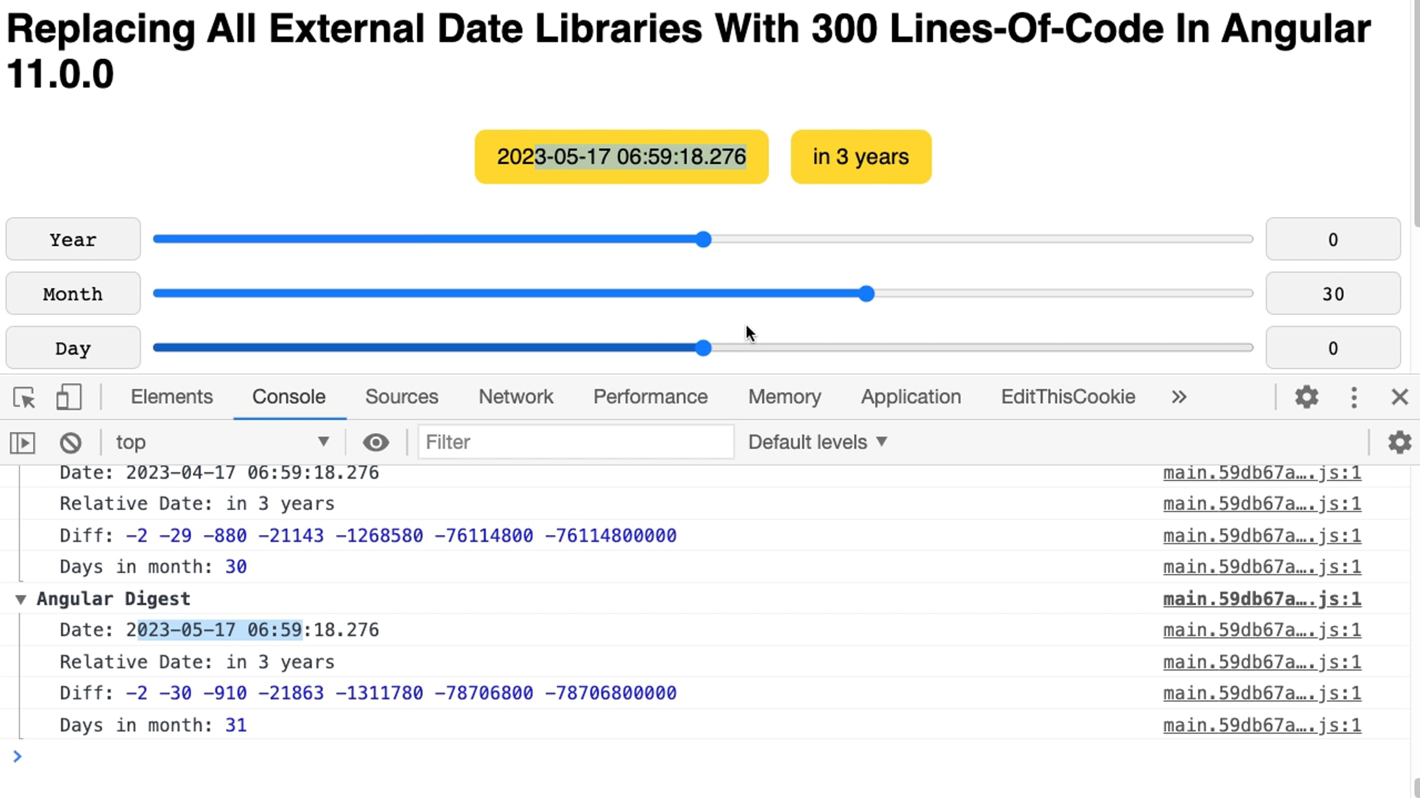
Task: Toggle the device toolbar icon
Action: (69, 397)
